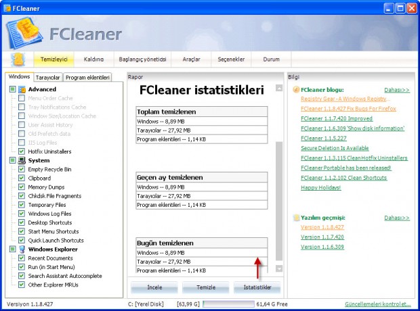Uncheck Windows Log Files

coord(22,214)
